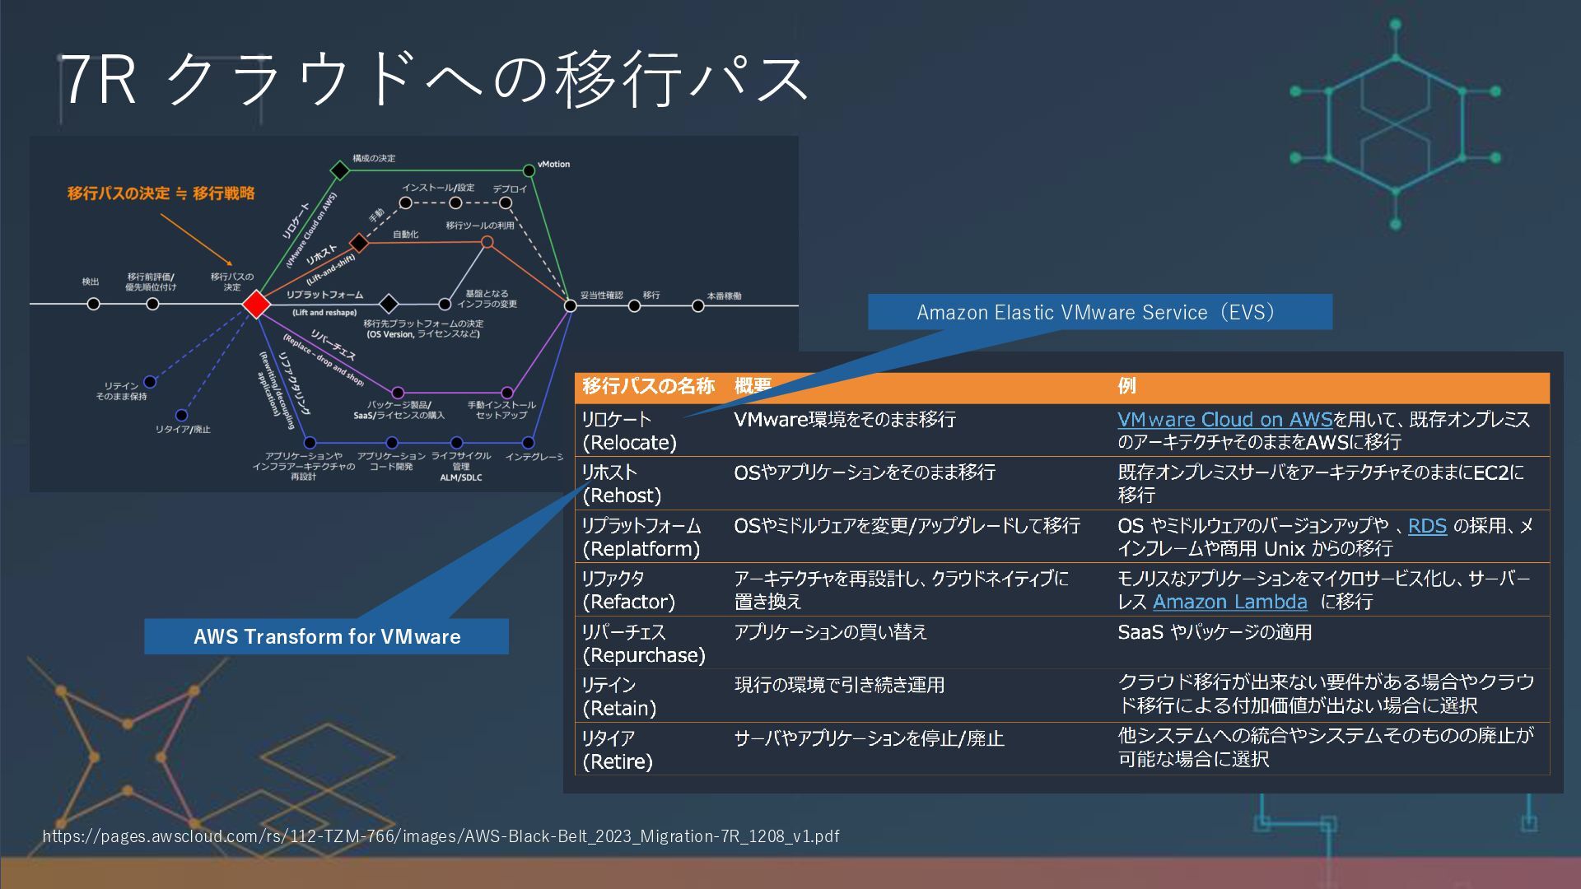The image size is (1581, 889).
Task: Click the 移行パスの名称 column header
Action: point(648,385)
